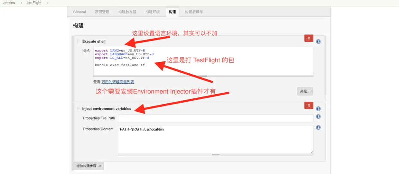Click the Jenkins breadcrumb link
The width and height of the screenshot is (399, 174).
pos(9,3)
